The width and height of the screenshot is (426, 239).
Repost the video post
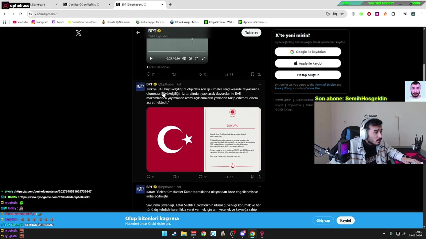click(174, 74)
